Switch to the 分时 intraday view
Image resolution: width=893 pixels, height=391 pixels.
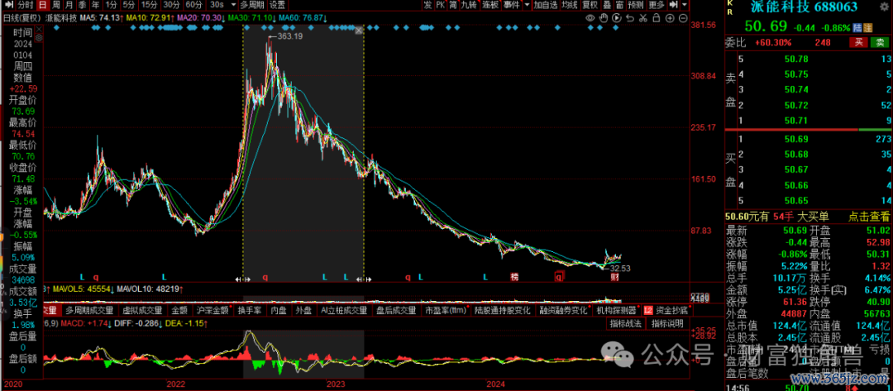pos(26,5)
